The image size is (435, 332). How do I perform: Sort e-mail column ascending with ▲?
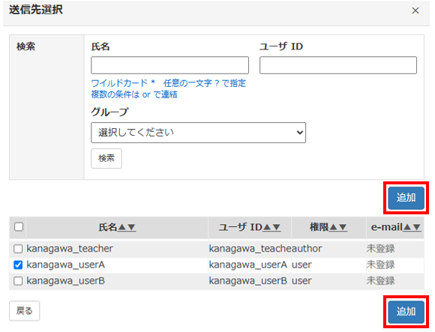point(407,228)
